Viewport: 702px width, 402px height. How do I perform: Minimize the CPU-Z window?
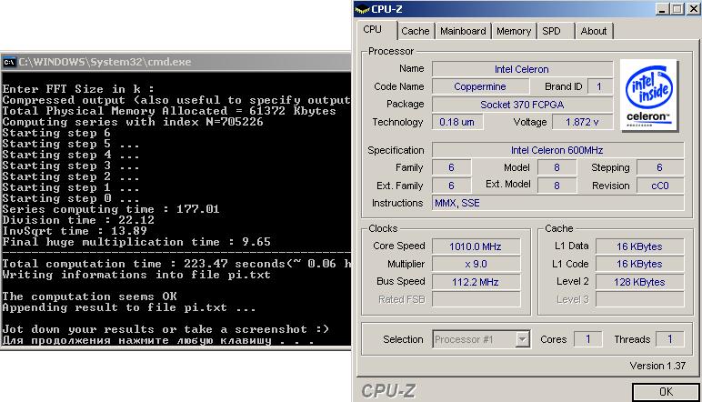(x=662, y=9)
